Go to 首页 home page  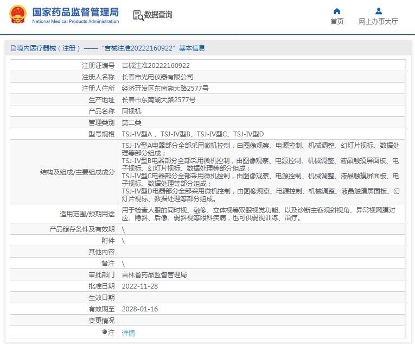[337, 22]
